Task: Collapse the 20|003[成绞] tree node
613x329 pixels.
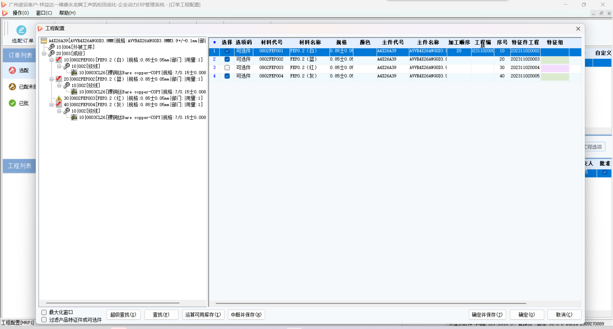Action: click(44, 54)
